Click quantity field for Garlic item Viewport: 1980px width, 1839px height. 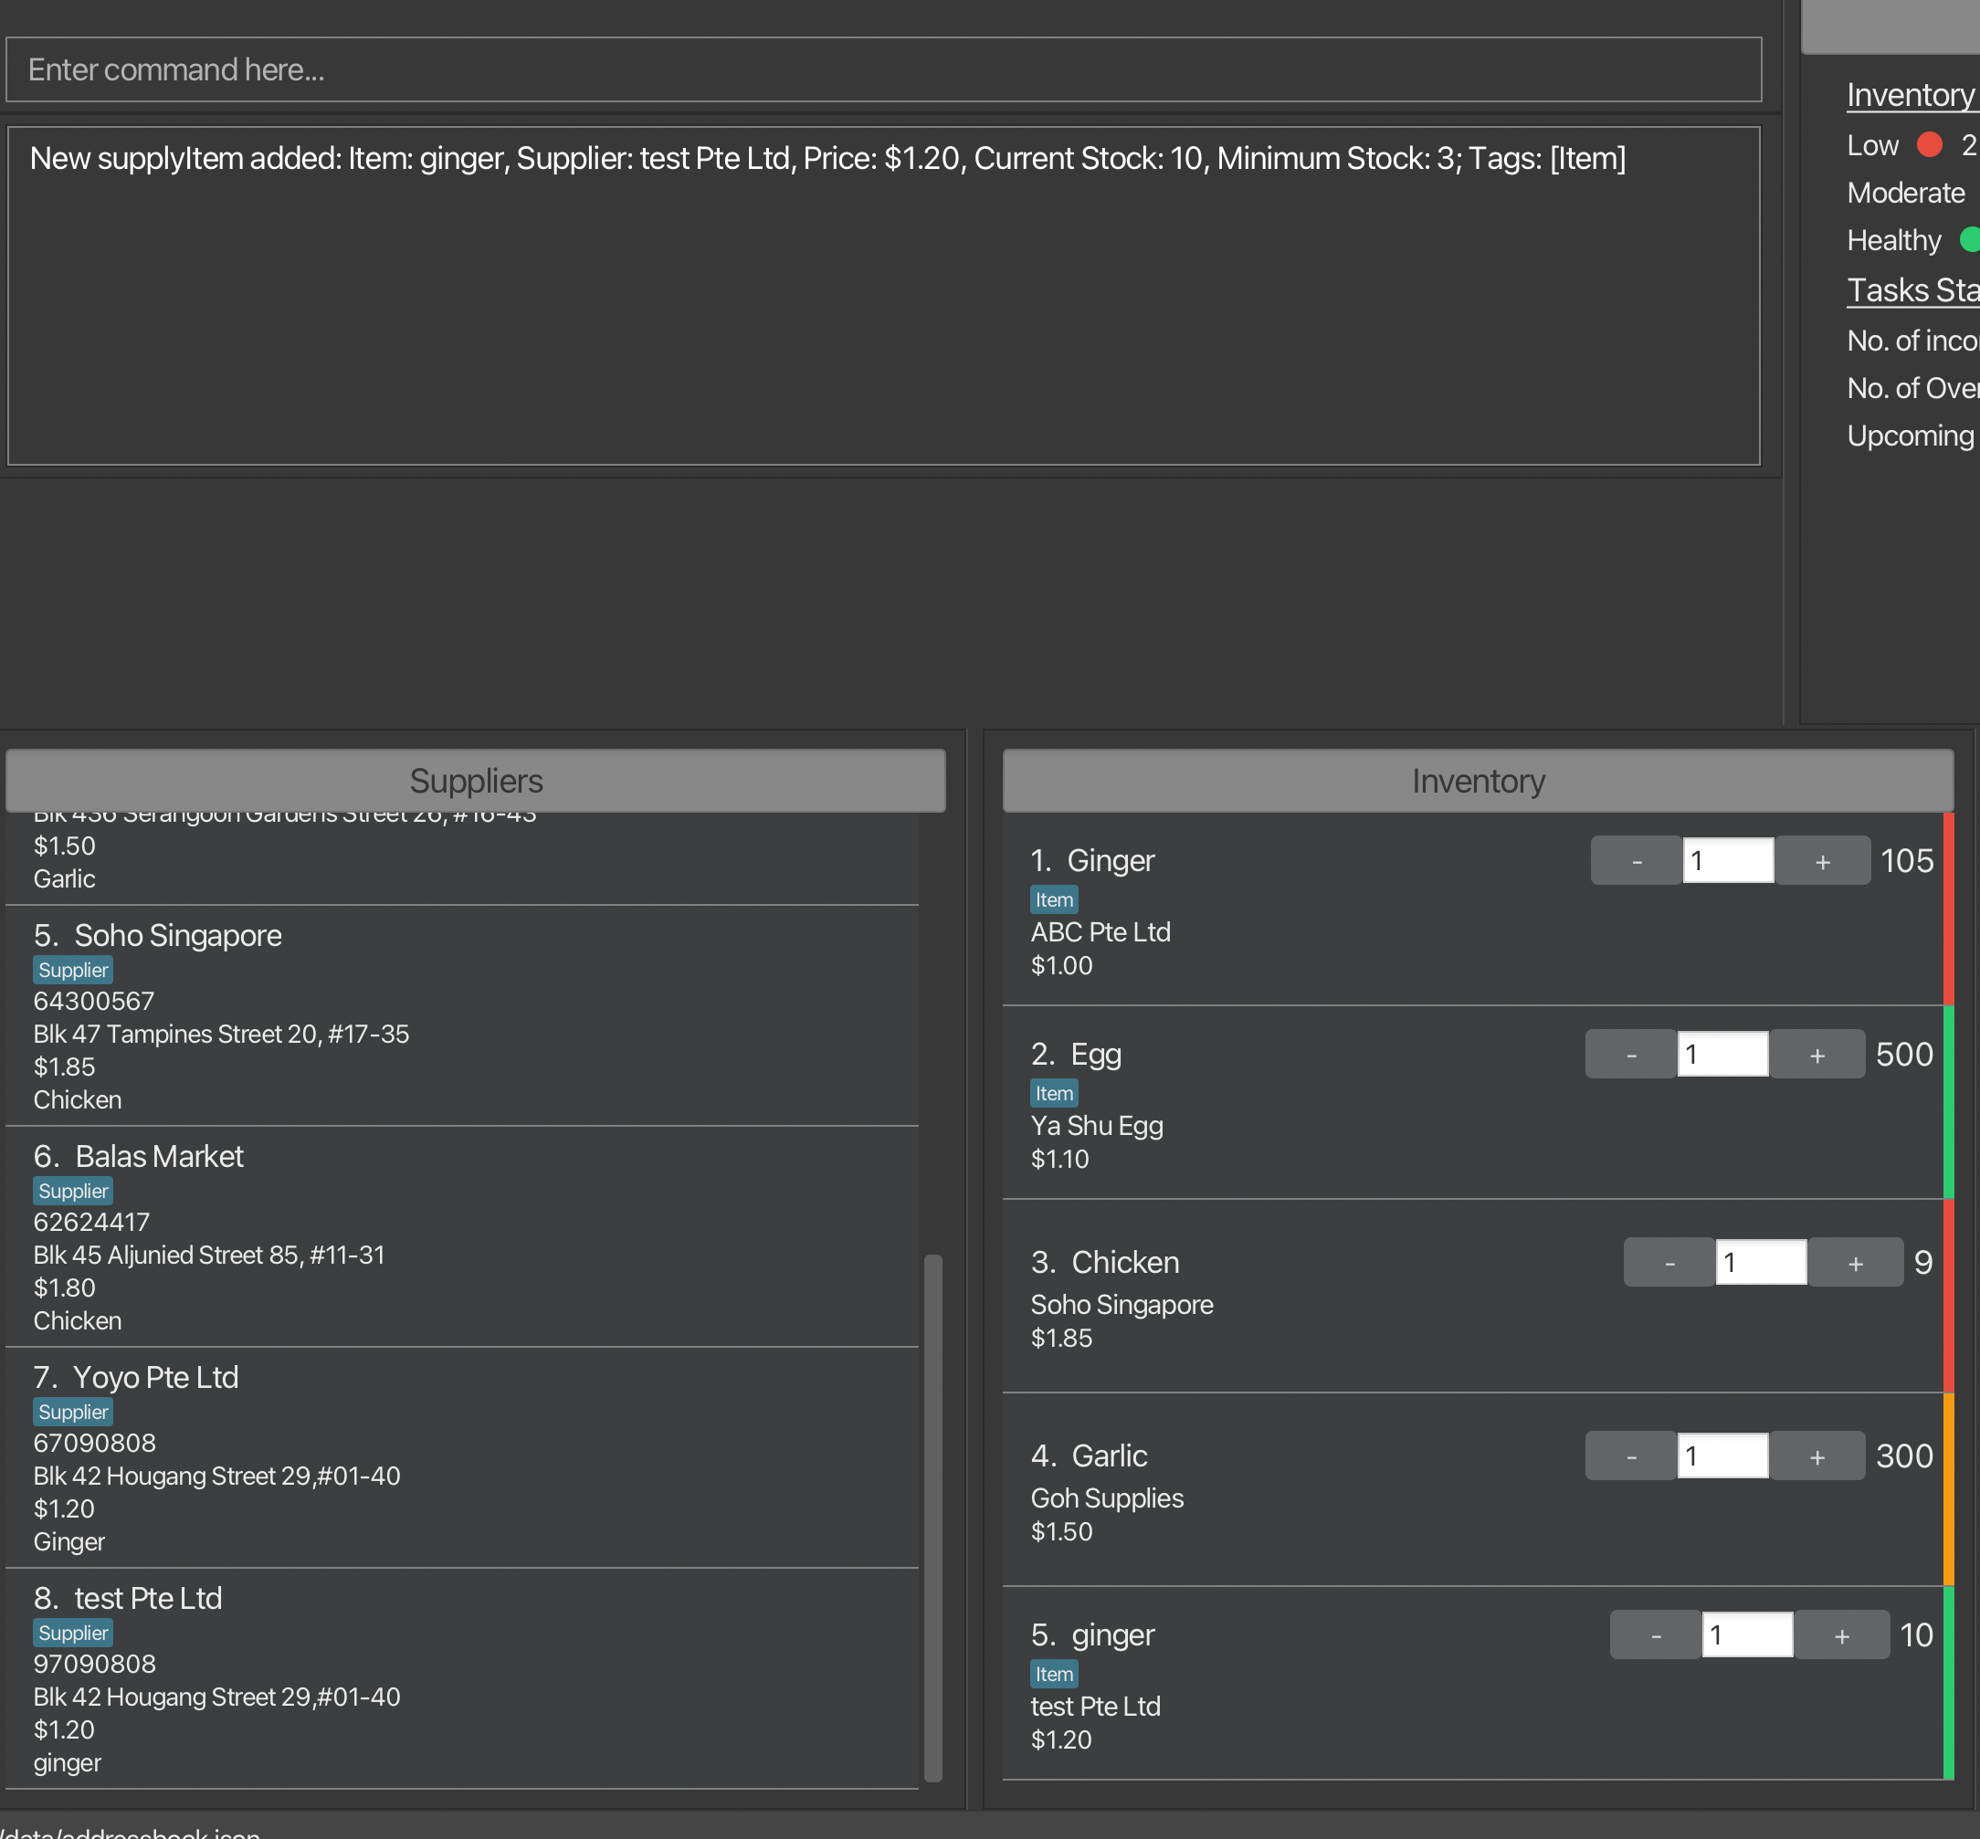click(1722, 1457)
